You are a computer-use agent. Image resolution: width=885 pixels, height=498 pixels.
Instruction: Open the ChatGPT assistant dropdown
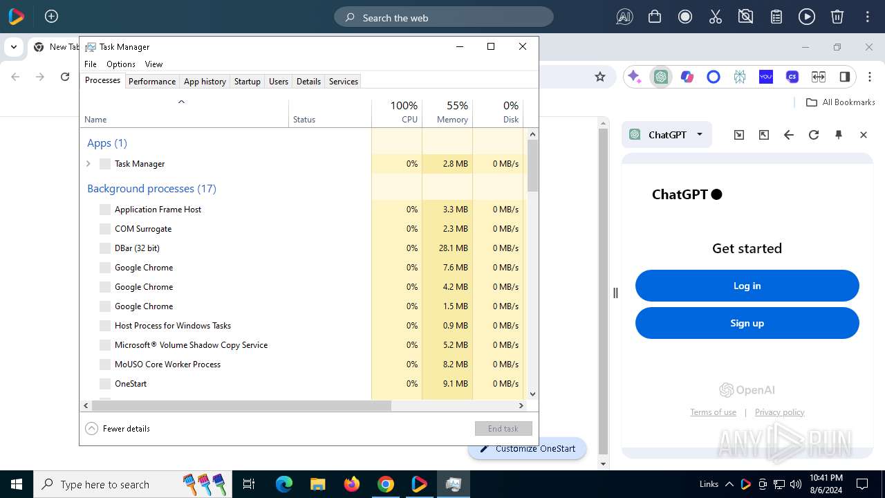point(667,135)
